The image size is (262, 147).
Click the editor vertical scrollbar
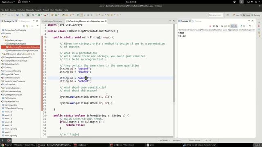click(x=174, y=63)
